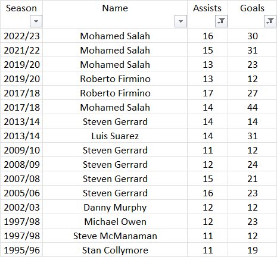
Task: Select the Season header cell
Action: [x=21, y=14]
